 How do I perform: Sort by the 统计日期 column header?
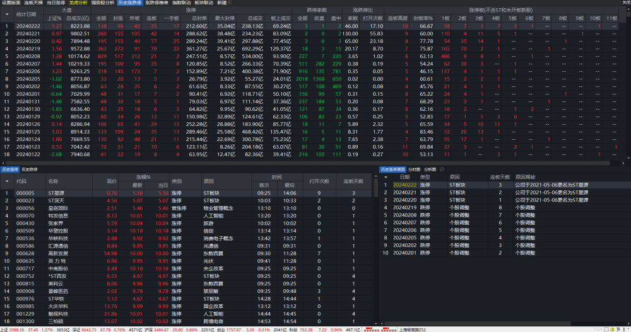click(x=26, y=14)
